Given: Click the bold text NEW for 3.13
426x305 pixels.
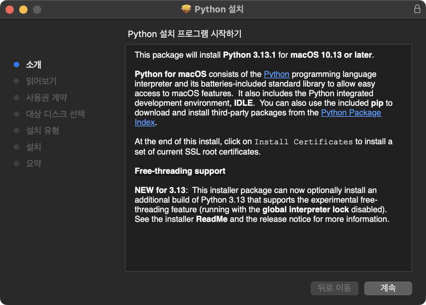Looking at the screenshot, I should click(x=160, y=190).
